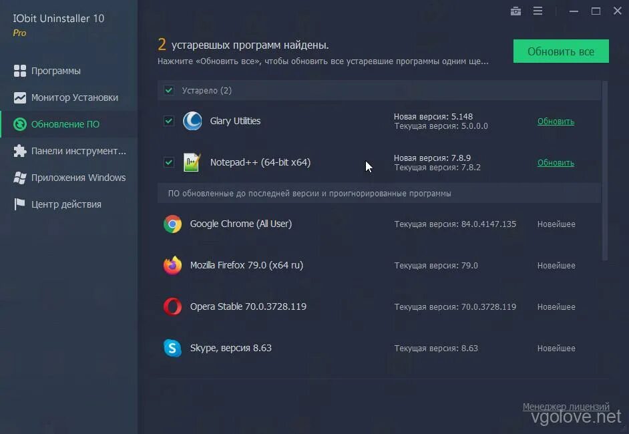The width and height of the screenshot is (629, 434).
Task: Select the Mozilla Firefox 79.0 (x64 ru) text
Action: tap(246, 265)
